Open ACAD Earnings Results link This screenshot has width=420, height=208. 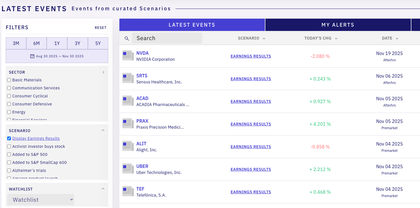pyautogui.click(x=251, y=101)
